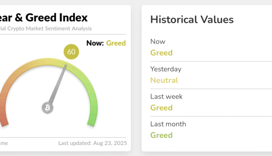Click the Neutral value under Yesterday
The image size is (272, 156).
164,80
